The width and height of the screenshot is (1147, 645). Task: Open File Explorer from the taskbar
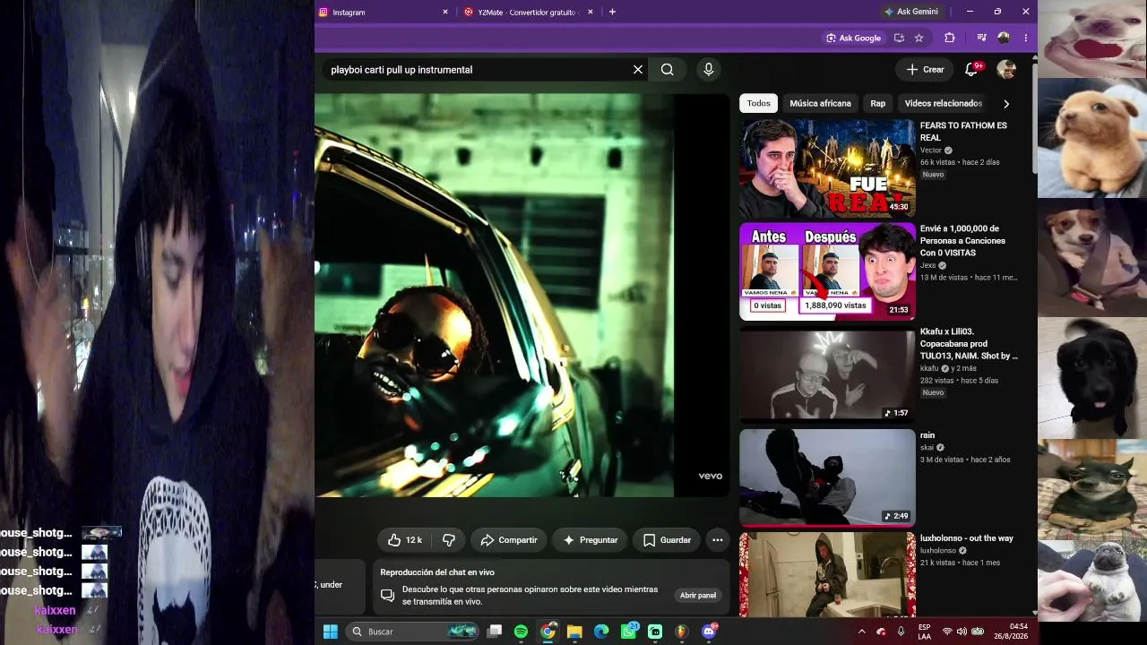pyautogui.click(x=574, y=632)
